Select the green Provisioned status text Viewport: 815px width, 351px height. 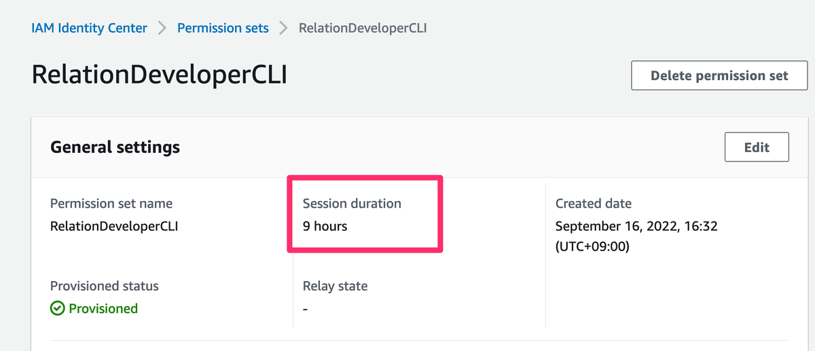[x=103, y=309]
